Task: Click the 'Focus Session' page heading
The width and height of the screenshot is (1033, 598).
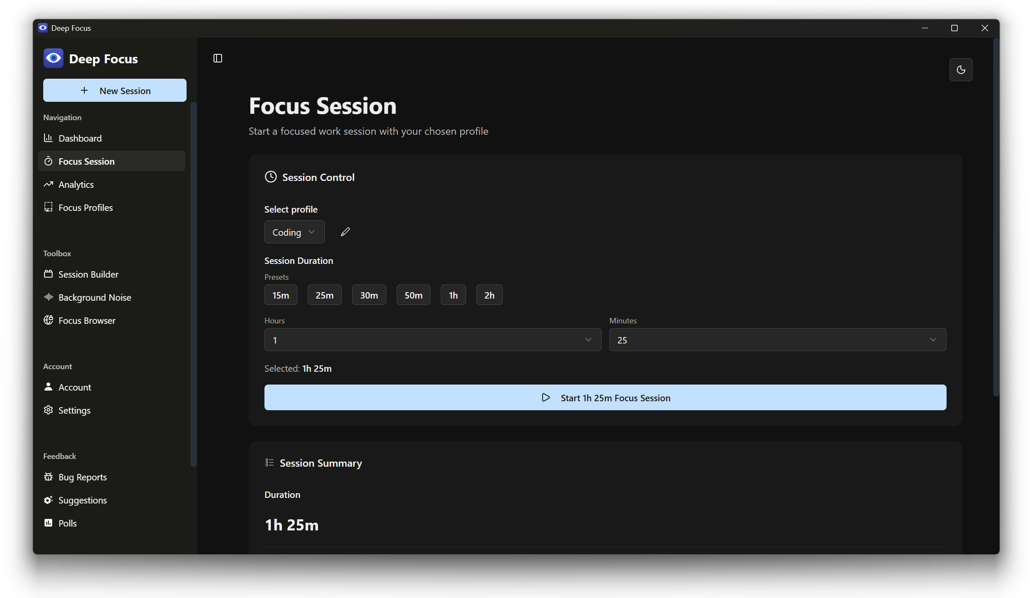Action: click(x=323, y=106)
